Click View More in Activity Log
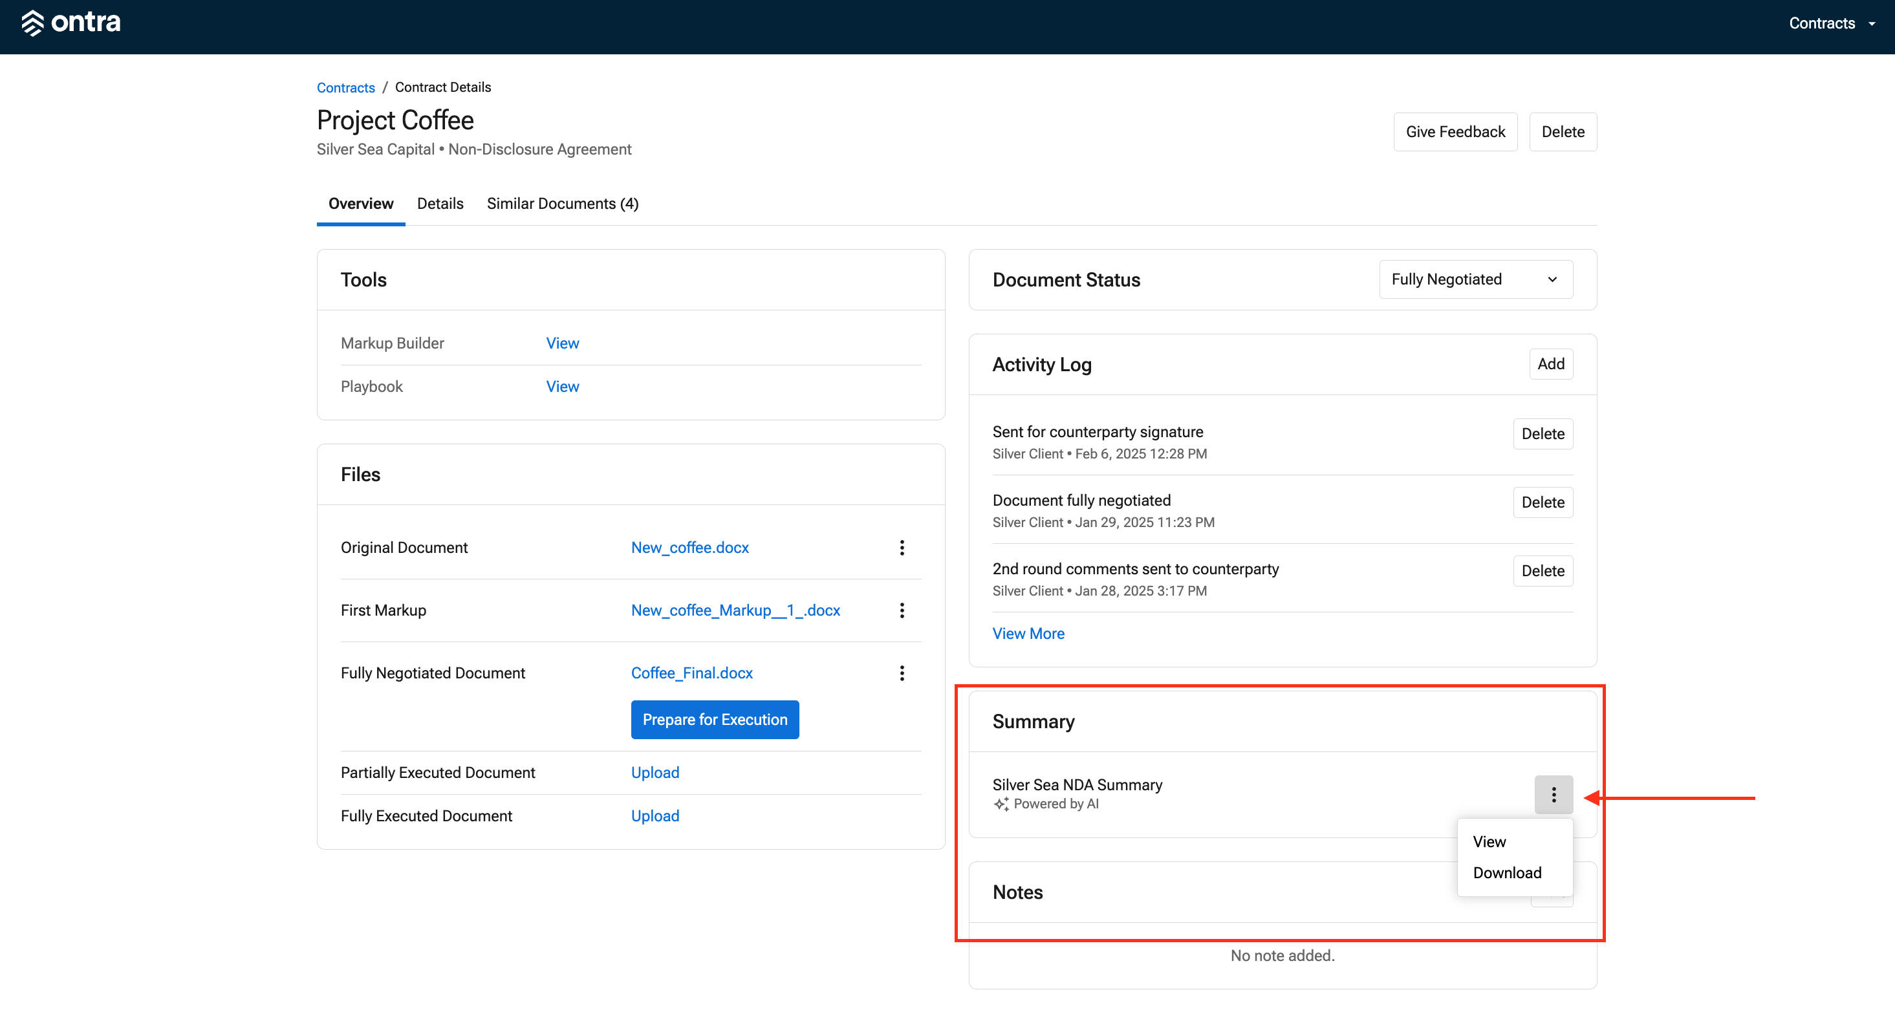Screen dimensions: 1895x1014 click(x=1028, y=634)
